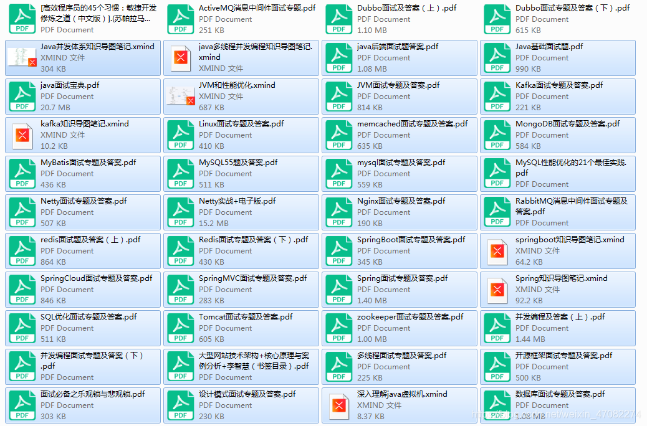Select file name 高效程序员的45个习惯 PDF
Viewport: 647px width, 426px height.
pos(98,13)
